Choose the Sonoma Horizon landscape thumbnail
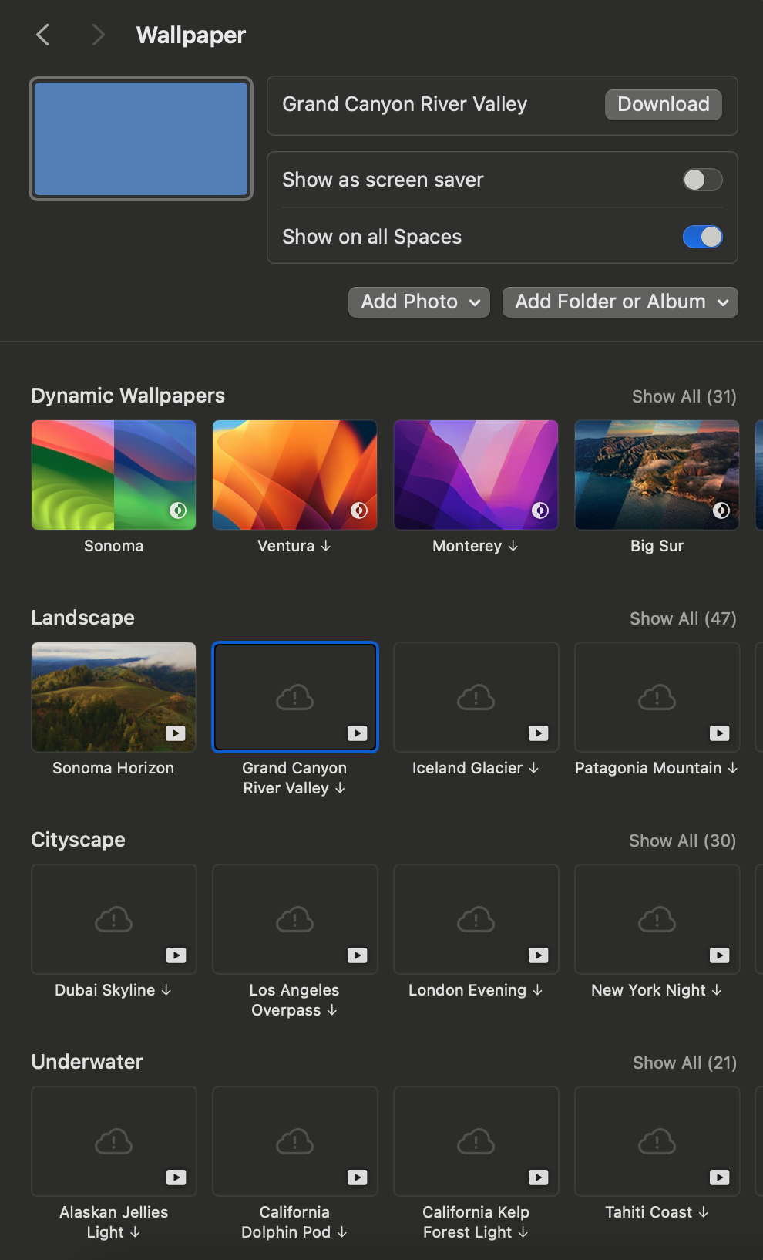The width and height of the screenshot is (763, 1260). click(x=113, y=697)
